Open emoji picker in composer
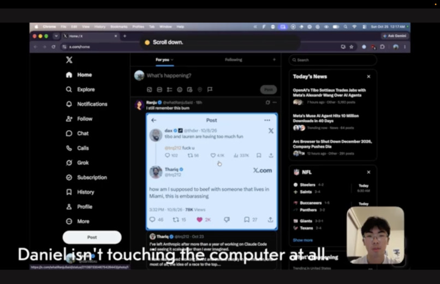This screenshot has width=440, height=284. click(180, 89)
